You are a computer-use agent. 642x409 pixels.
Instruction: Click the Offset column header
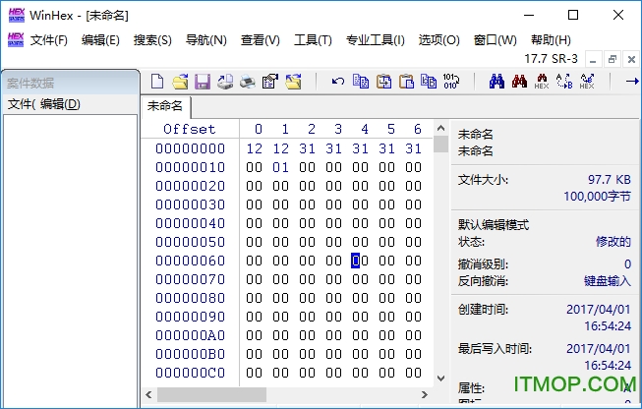coord(190,130)
